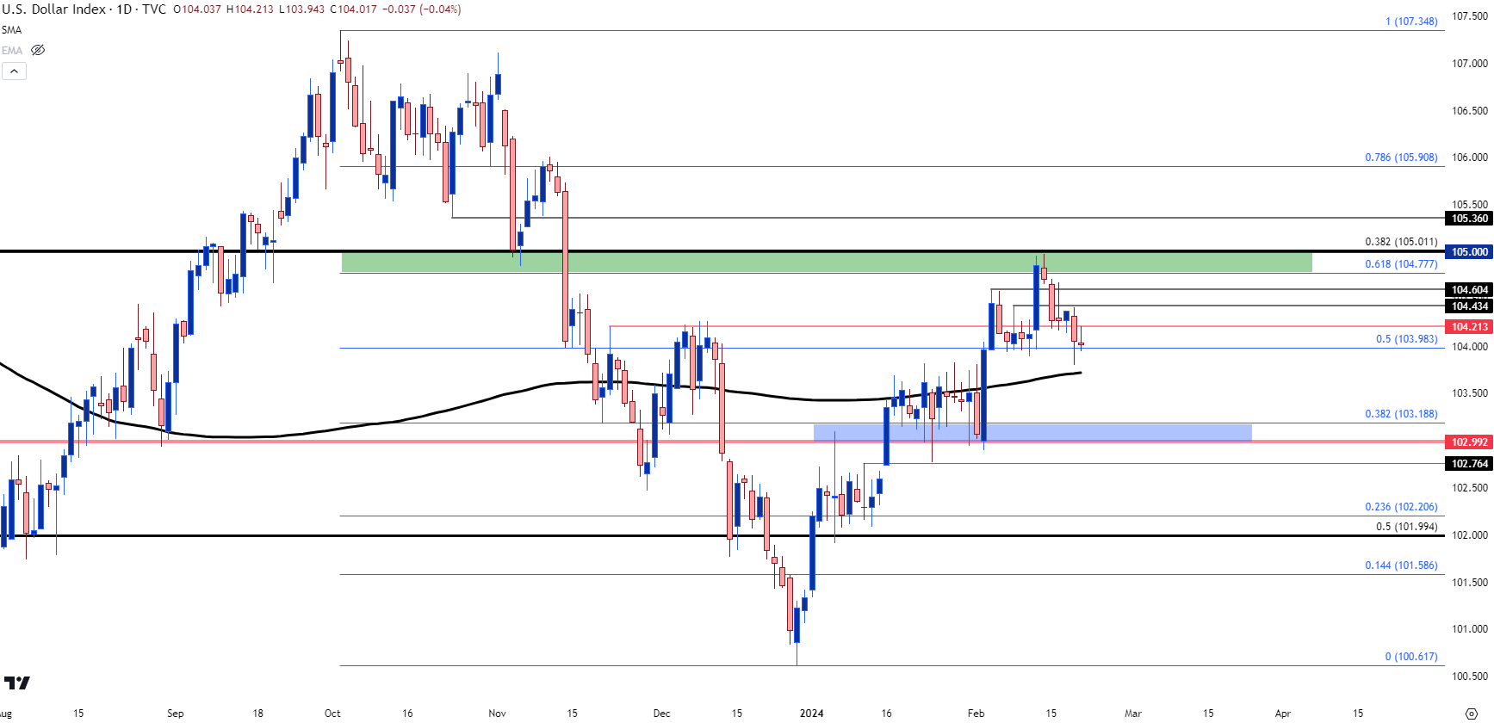The image size is (1494, 723).
Task: Select the green resistance zone rectangle
Action: [827, 262]
